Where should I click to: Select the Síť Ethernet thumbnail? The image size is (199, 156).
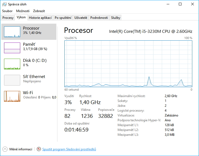click(x=12, y=80)
